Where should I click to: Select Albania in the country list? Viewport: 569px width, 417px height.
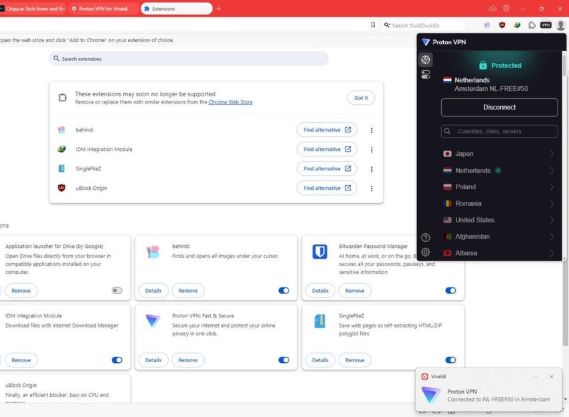[x=499, y=253]
